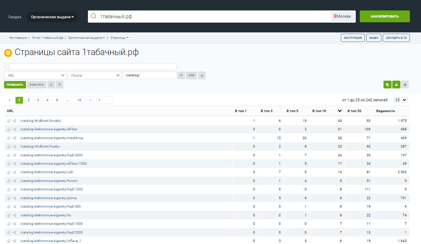Click the paperclip icon in the udn row

pos(9,172)
